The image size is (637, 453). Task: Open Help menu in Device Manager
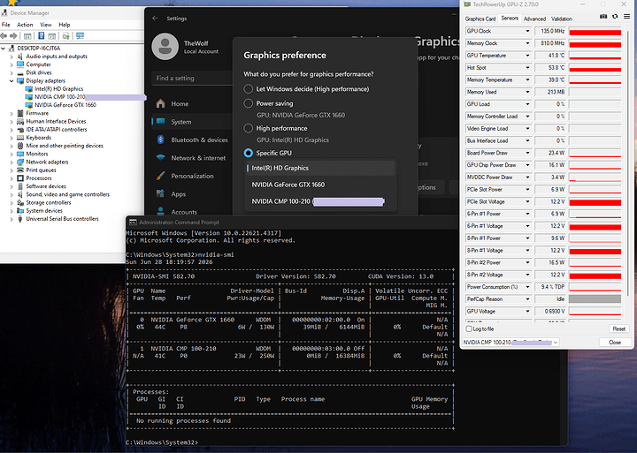(65, 25)
